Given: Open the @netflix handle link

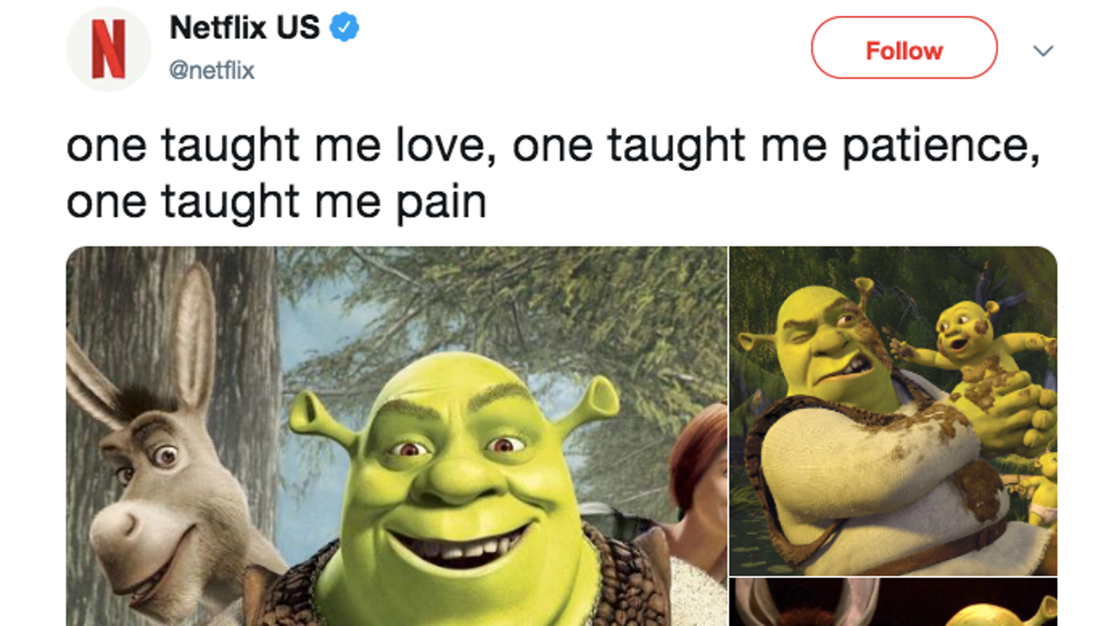Looking at the screenshot, I should point(212,70).
